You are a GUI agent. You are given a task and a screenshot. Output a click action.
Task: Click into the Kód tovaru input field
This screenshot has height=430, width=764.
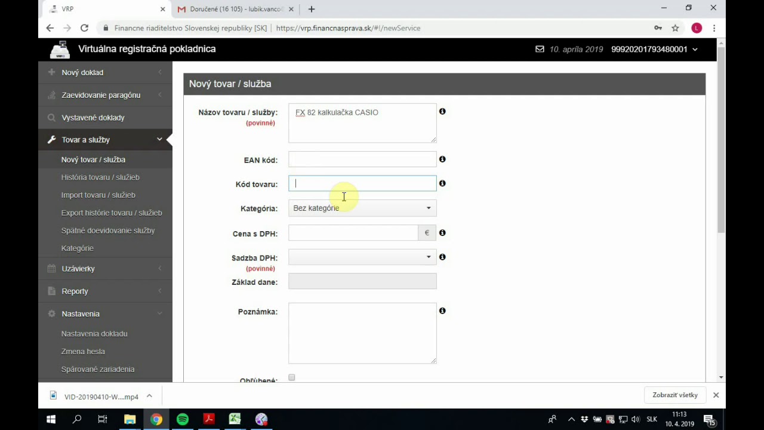(x=362, y=183)
